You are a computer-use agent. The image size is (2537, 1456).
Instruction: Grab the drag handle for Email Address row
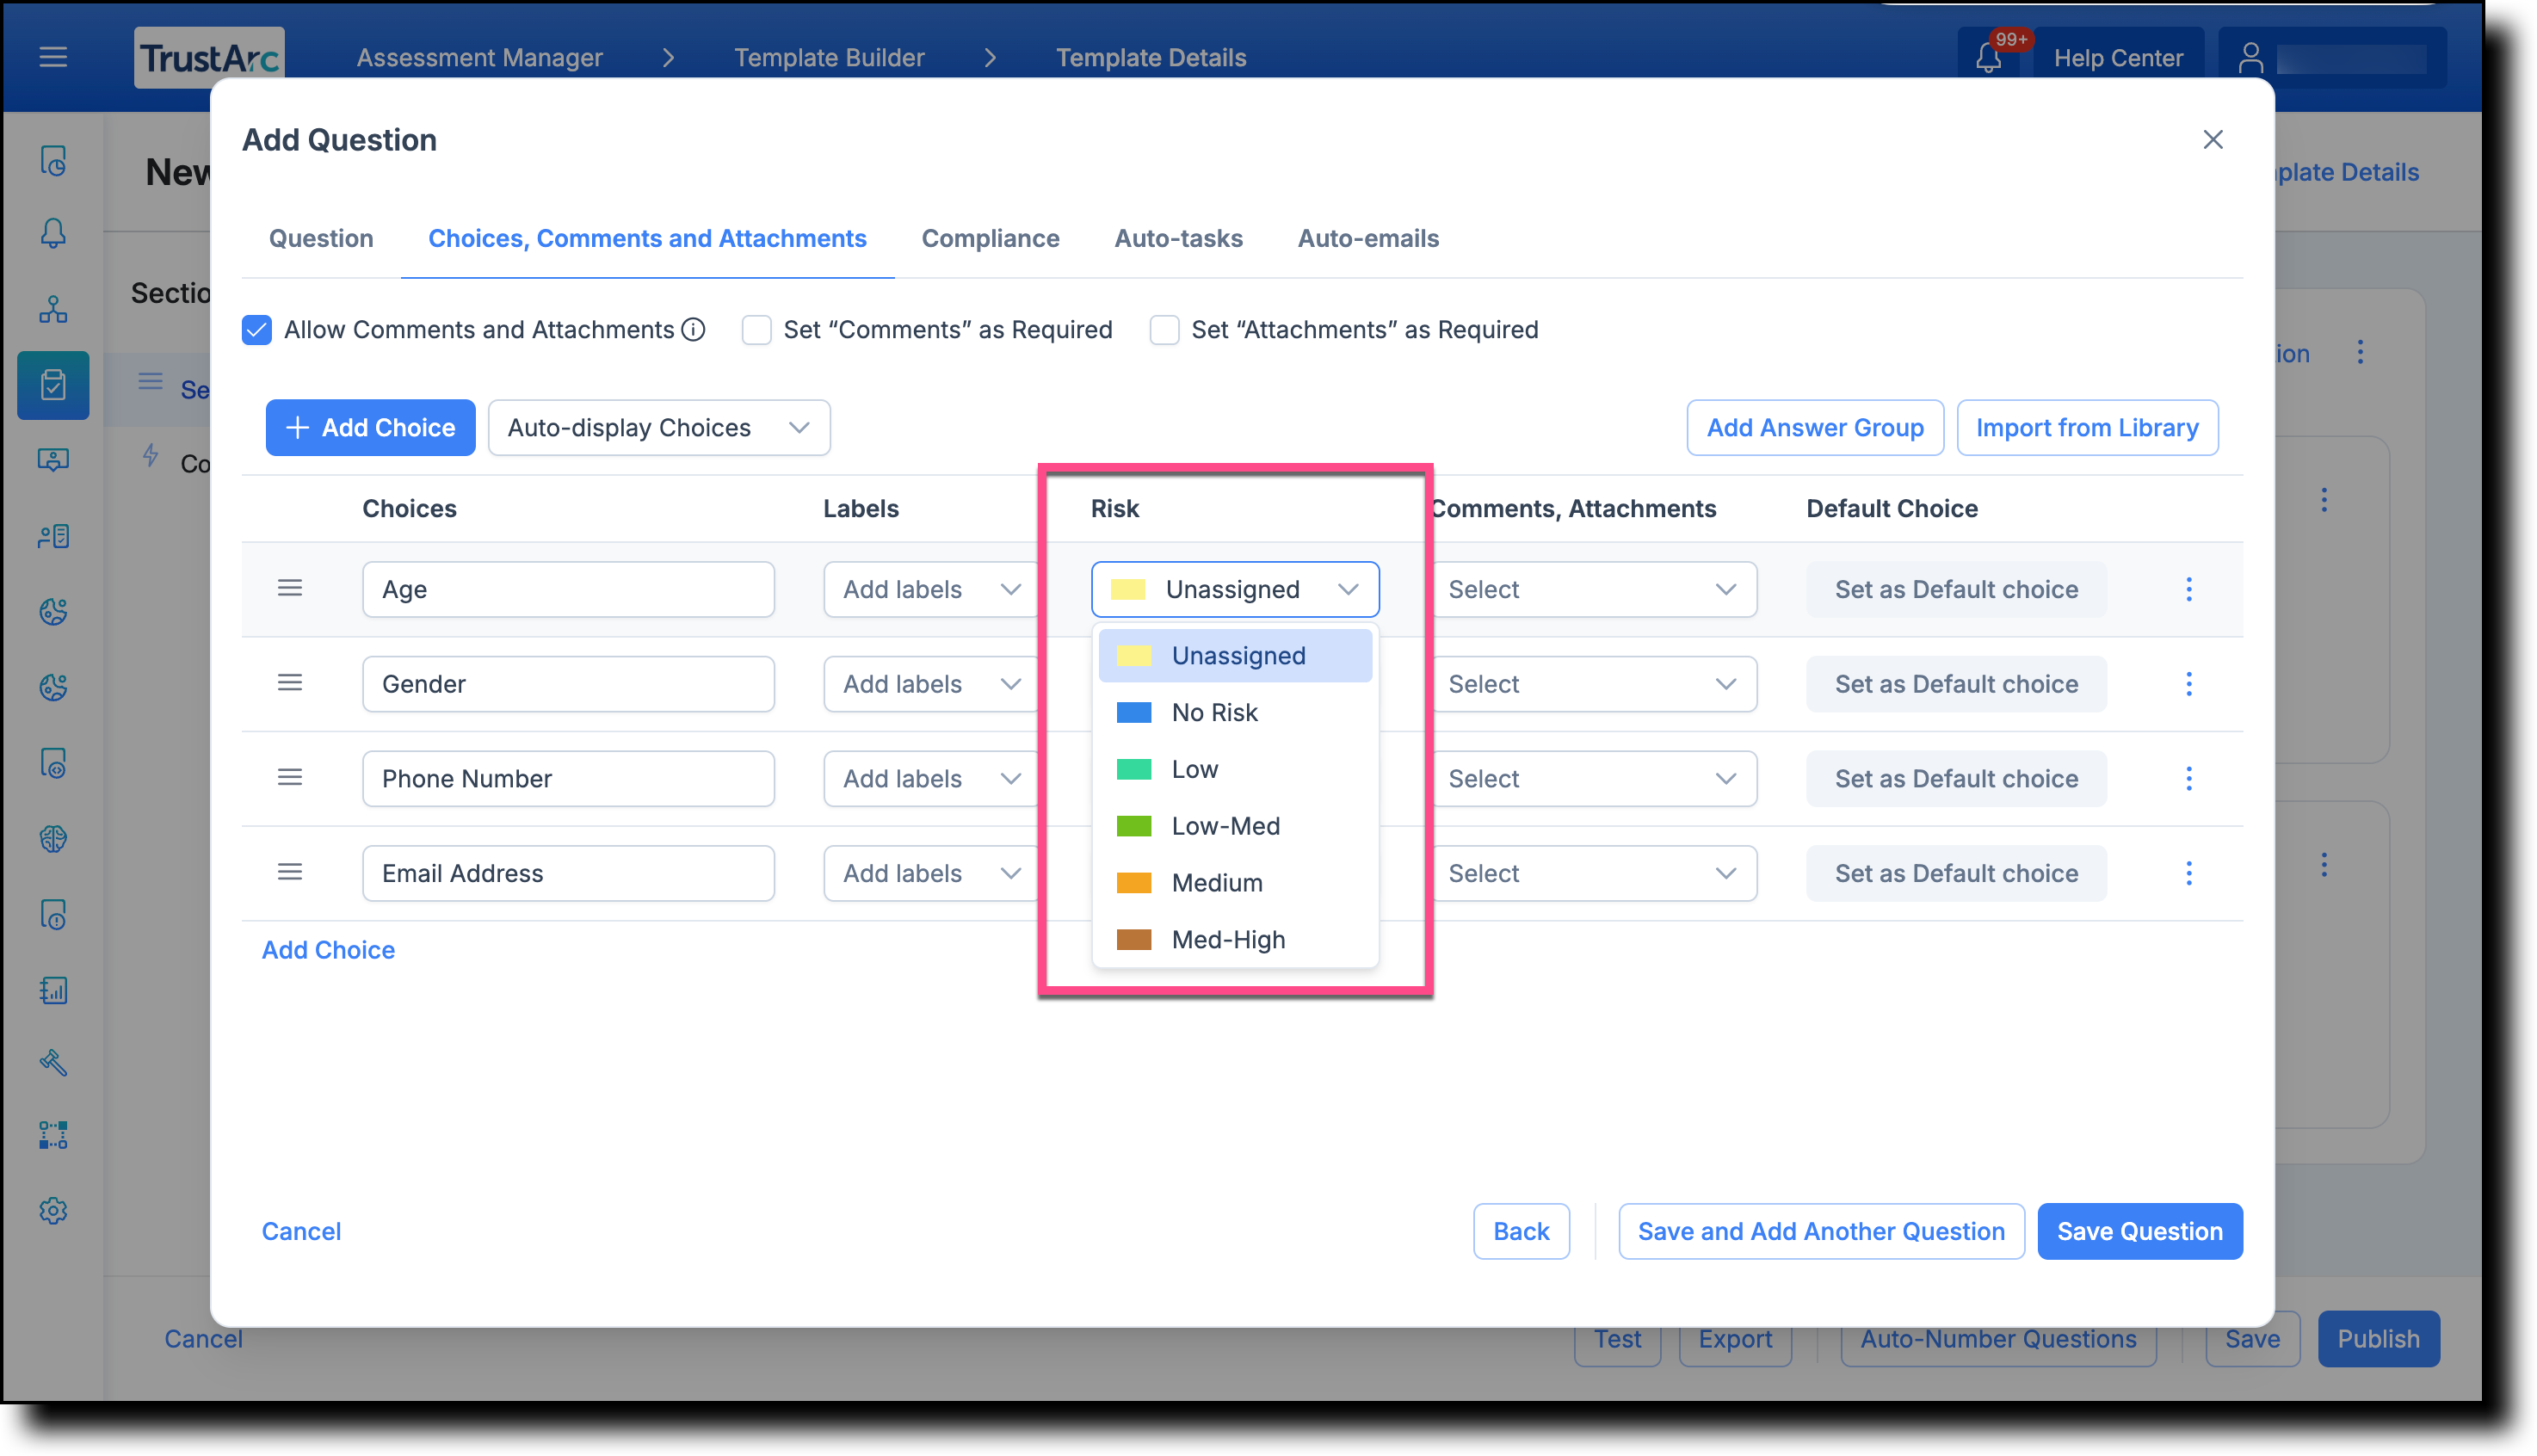point(290,872)
